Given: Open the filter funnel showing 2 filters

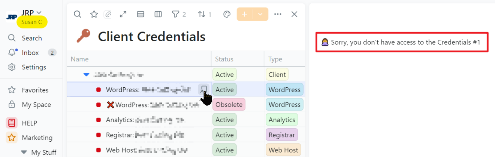Looking at the screenshot, I should point(179,14).
